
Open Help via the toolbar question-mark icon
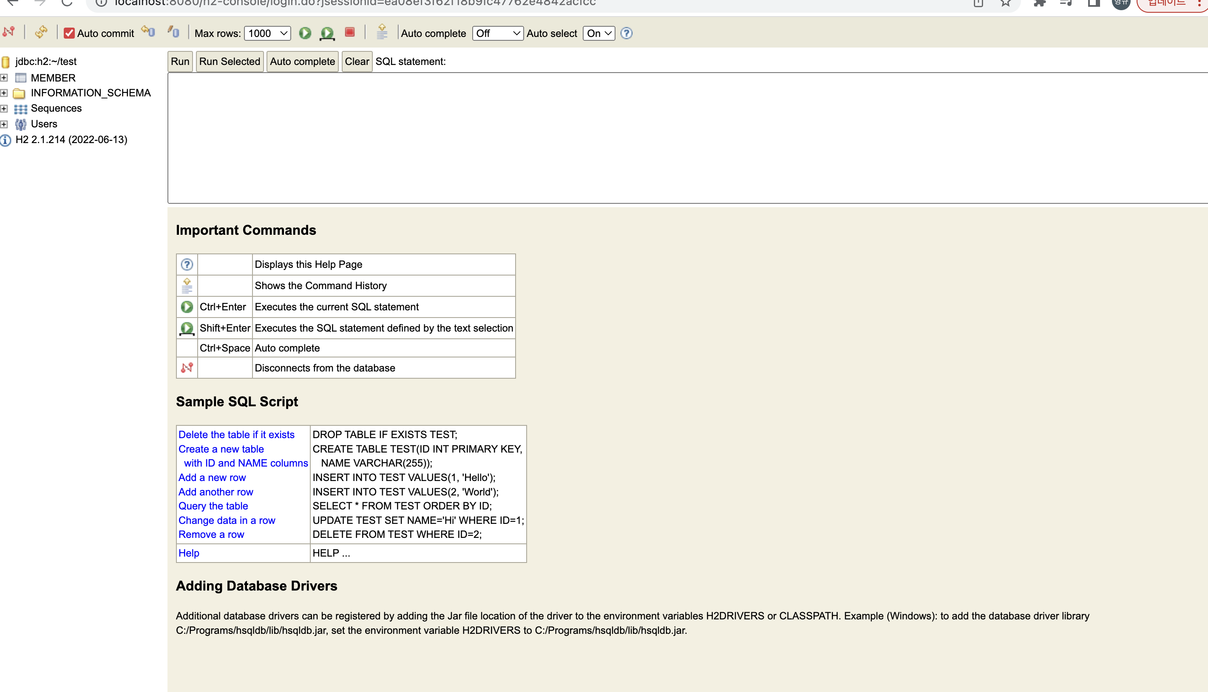[627, 33]
